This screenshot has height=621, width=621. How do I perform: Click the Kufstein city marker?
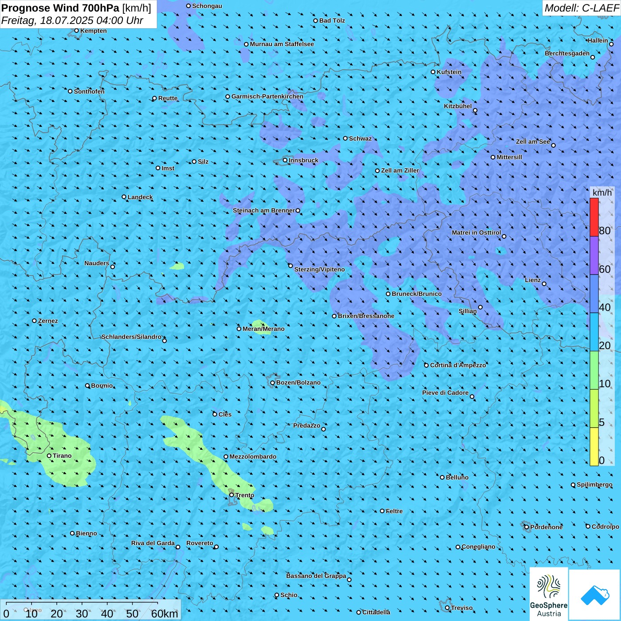point(433,72)
